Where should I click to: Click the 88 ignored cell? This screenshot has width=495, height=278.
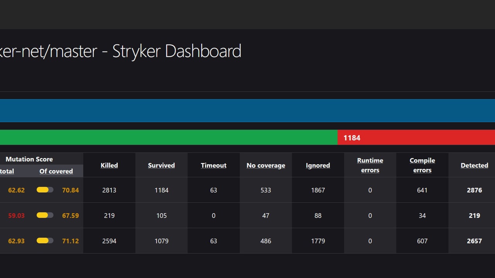(x=318, y=215)
